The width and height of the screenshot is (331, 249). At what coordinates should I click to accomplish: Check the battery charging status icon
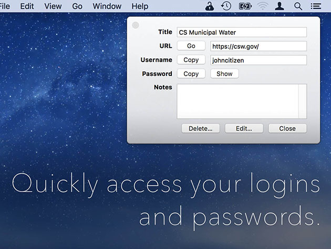coord(245,6)
